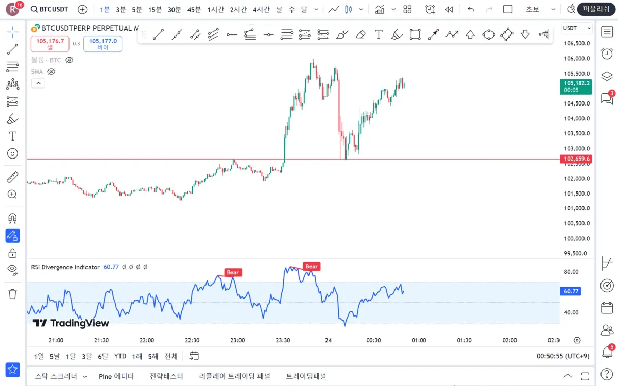Toggle visibility of the 5MA indicator
This screenshot has height=386, width=618.
(x=51, y=72)
